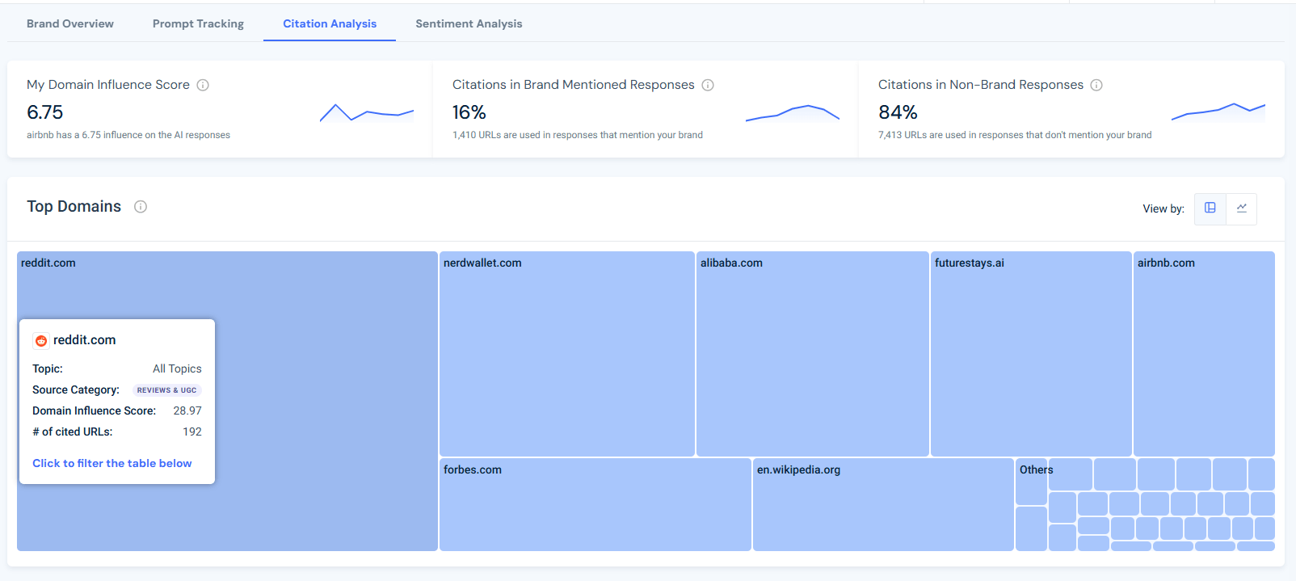1296x581 pixels.
Task: Click the 6.75 influence score value
Action: [45, 112]
